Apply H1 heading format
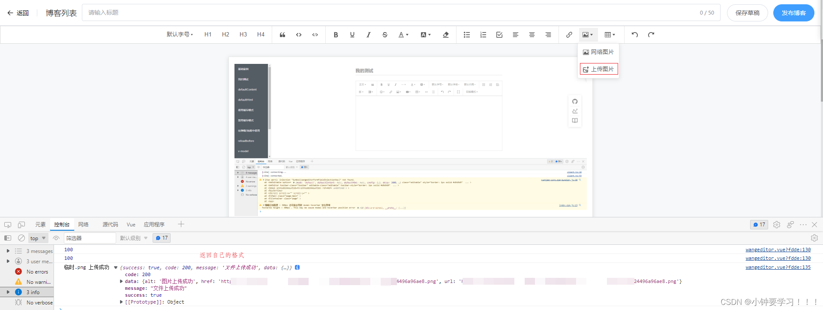The image size is (823, 310). (208, 35)
